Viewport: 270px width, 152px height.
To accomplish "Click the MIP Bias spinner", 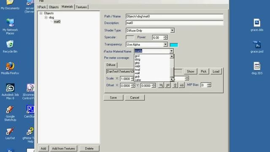I will tap(209, 85).
